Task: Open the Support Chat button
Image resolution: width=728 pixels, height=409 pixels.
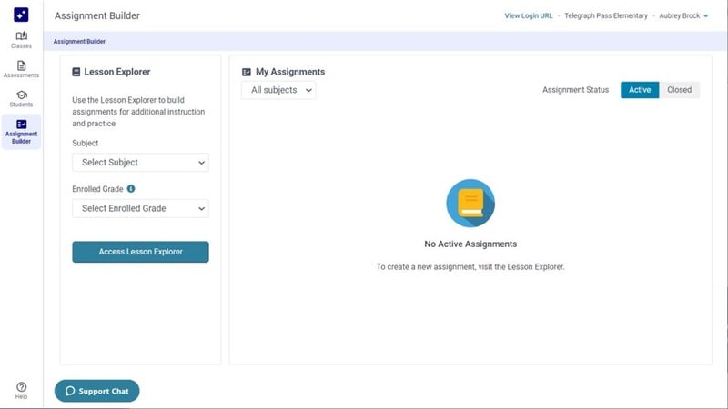Action: coord(97,391)
